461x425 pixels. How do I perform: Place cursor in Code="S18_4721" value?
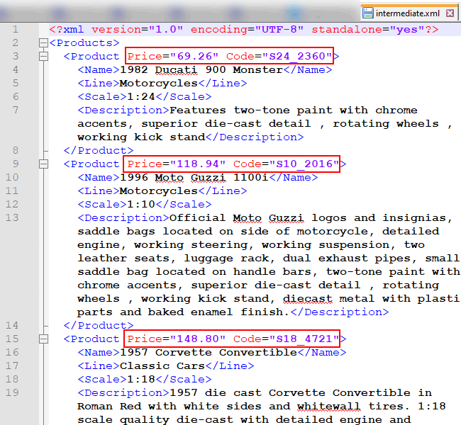[x=301, y=339]
